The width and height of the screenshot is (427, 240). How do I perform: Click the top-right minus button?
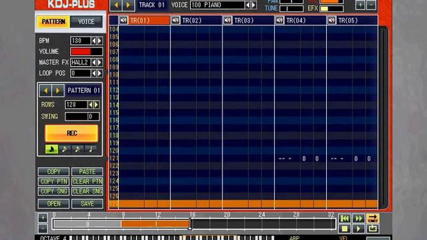coord(371,5)
